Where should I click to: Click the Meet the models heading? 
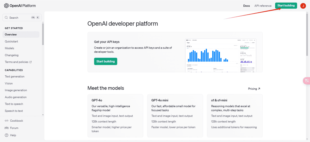(106, 88)
